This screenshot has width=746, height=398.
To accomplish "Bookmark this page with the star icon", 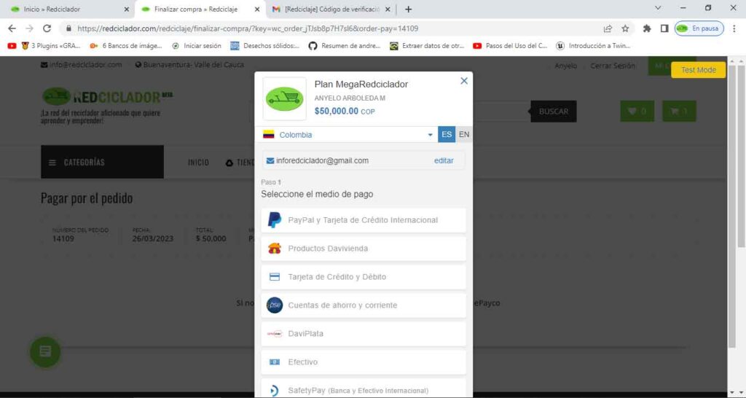I will coord(625,28).
